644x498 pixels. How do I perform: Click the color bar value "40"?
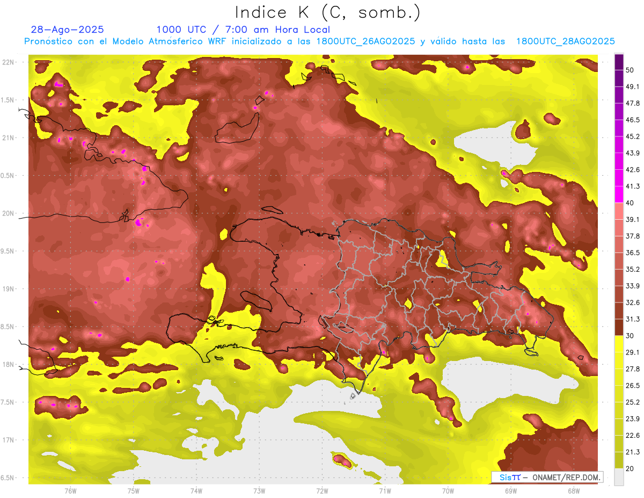click(631, 203)
